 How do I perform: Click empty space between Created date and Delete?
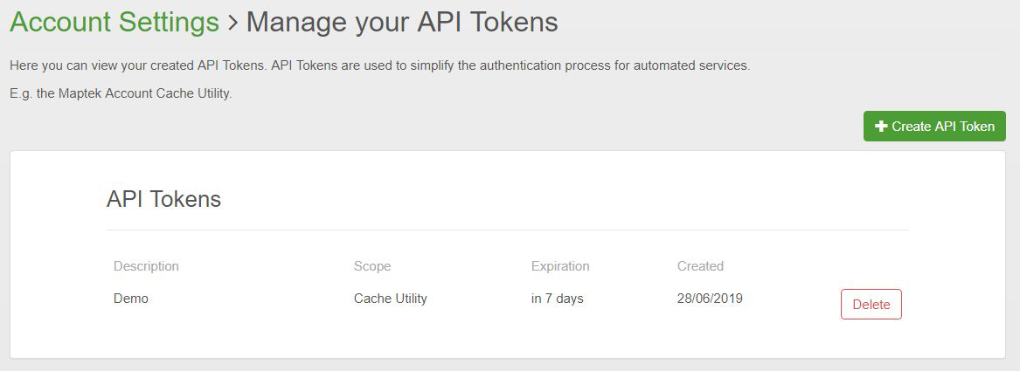(791, 300)
